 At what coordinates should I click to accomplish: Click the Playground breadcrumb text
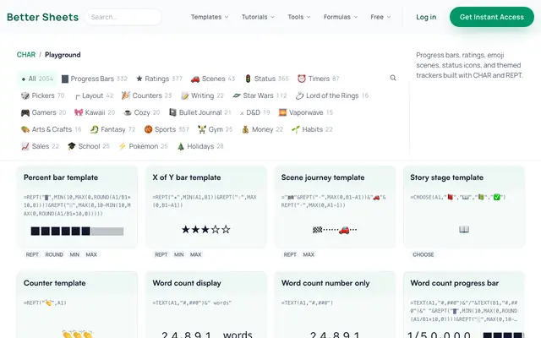click(x=63, y=55)
